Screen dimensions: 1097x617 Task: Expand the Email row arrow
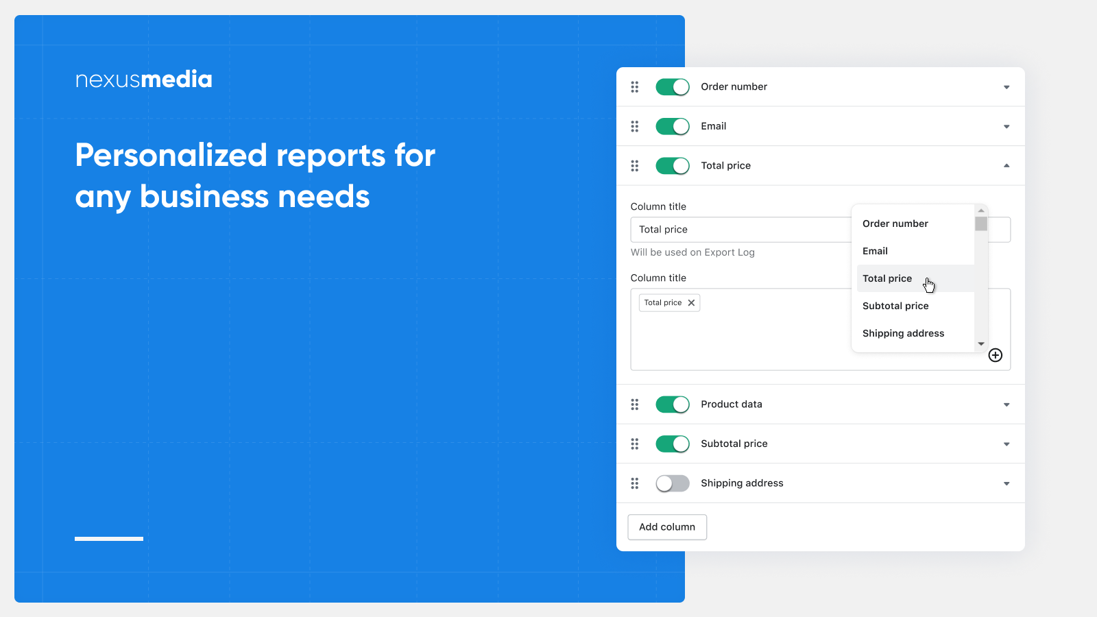(x=1006, y=127)
